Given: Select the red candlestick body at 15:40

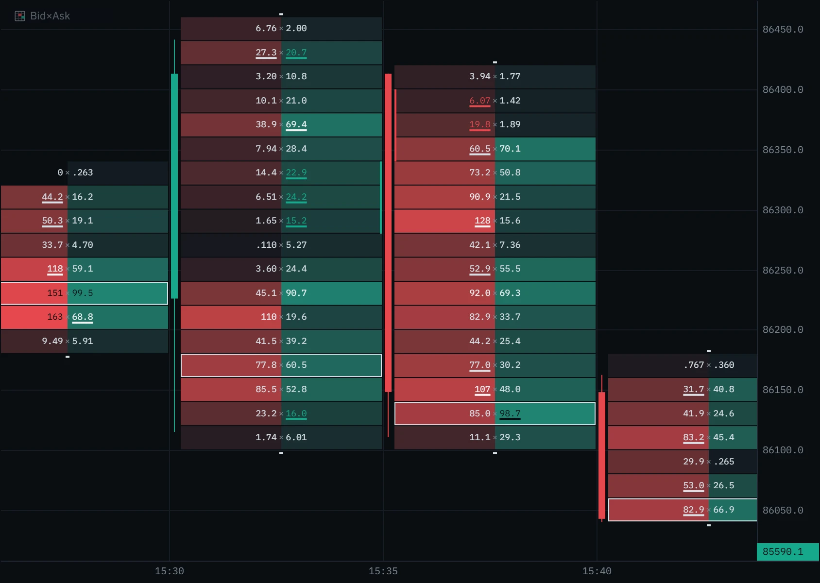Looking at the screenshot, I should (602, 456).
